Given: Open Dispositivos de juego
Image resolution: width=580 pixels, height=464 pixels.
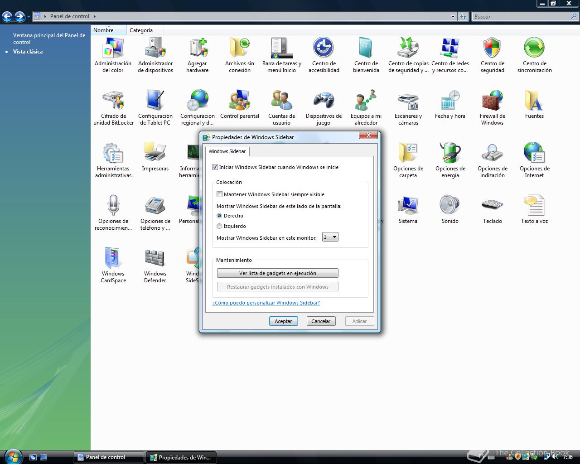Looking at the screenshot, I should [x=324, y=108].
